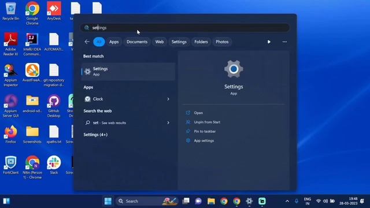Open File Explorer from the taskbar
Screen dimensions: 370x208
tap(211, 201)
